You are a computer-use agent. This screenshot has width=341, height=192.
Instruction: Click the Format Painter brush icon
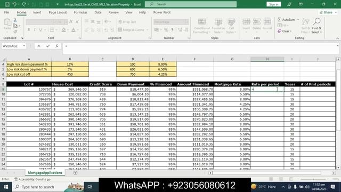click(x=15, y=32)
